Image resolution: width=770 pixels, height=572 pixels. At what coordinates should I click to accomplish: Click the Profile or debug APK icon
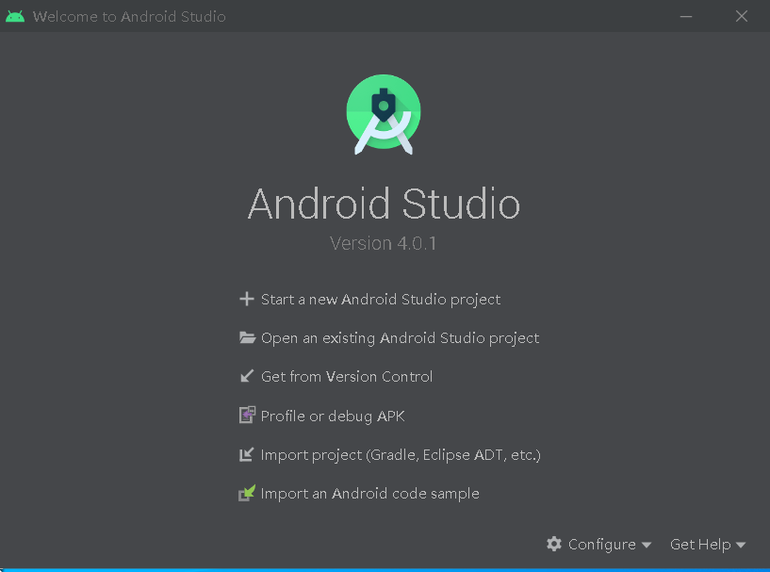(x=247, y=416)
